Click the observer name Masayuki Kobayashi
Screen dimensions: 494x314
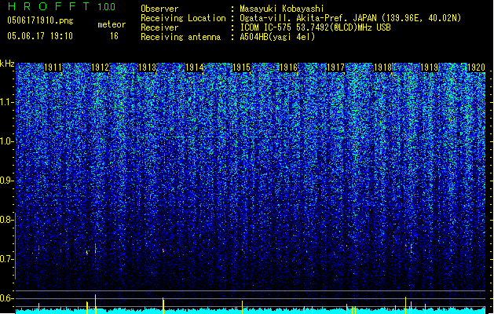[282, 9]
